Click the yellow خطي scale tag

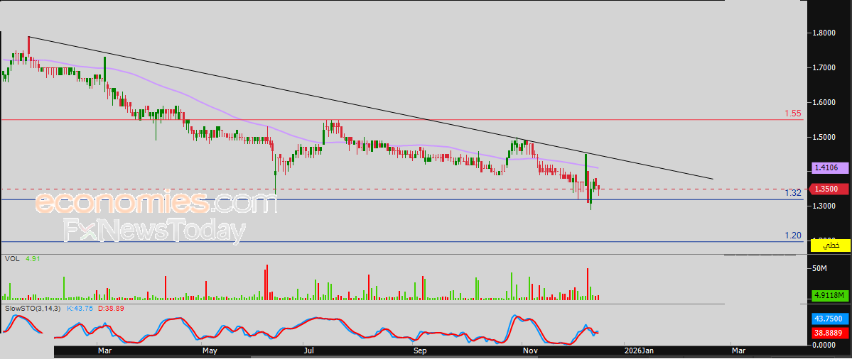click(x=830, y=245)
